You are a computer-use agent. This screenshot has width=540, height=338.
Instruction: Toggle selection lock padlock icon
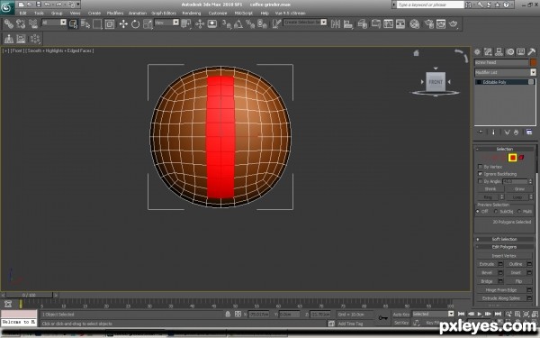point(228,315)
